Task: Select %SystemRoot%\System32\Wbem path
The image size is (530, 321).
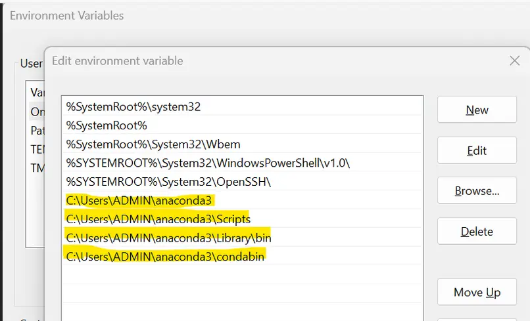Action: pos(242,144)
